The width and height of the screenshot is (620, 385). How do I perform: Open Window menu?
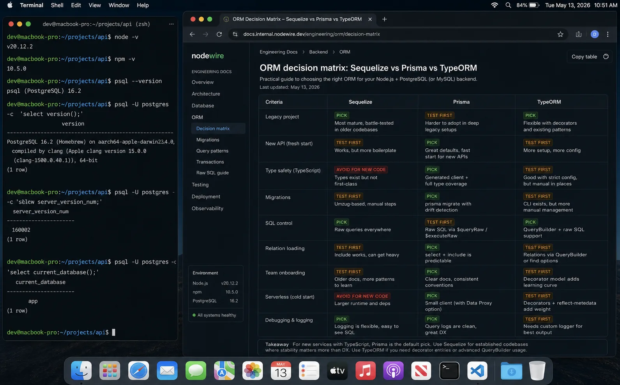119,5
